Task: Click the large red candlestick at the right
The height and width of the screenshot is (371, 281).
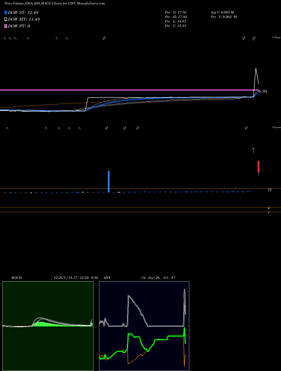Action: 259,166
